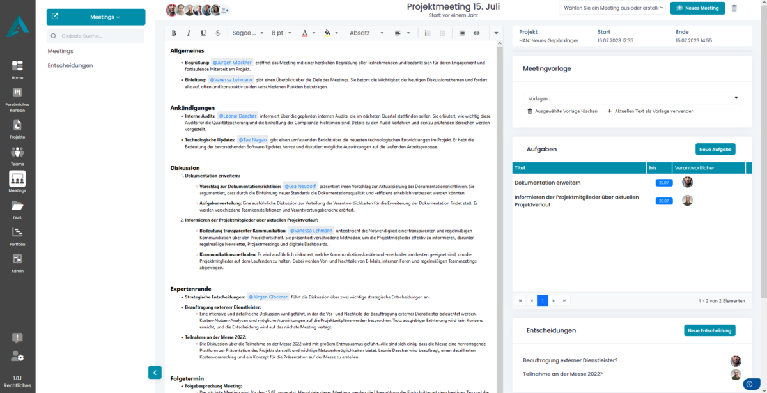Insert a hyperlink
The width and height of the screenshot is (767, 393).
click(x=476, y=33)
